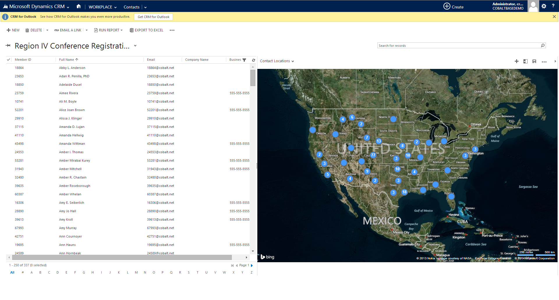Select the Contacts menu item
Screen dimensions: 559x300
pyautogui.click(x=131, y=7)
